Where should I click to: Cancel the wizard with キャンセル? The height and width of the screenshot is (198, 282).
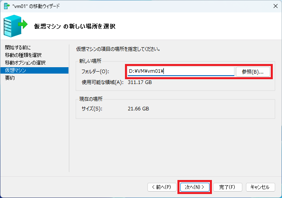coord(260,187)
